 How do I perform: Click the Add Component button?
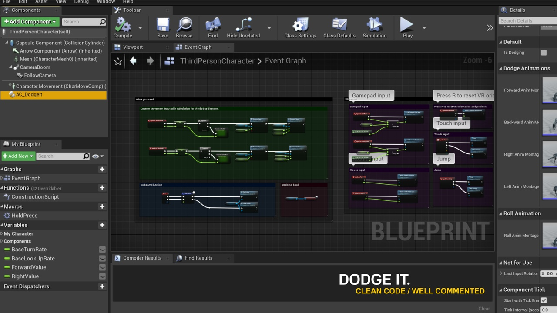point(30,22)
